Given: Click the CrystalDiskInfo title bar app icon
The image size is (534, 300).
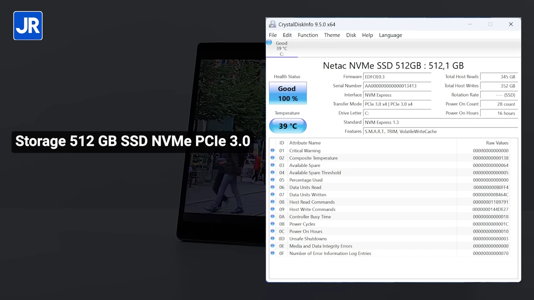Looking at the screenshot, I should point(272,24).
